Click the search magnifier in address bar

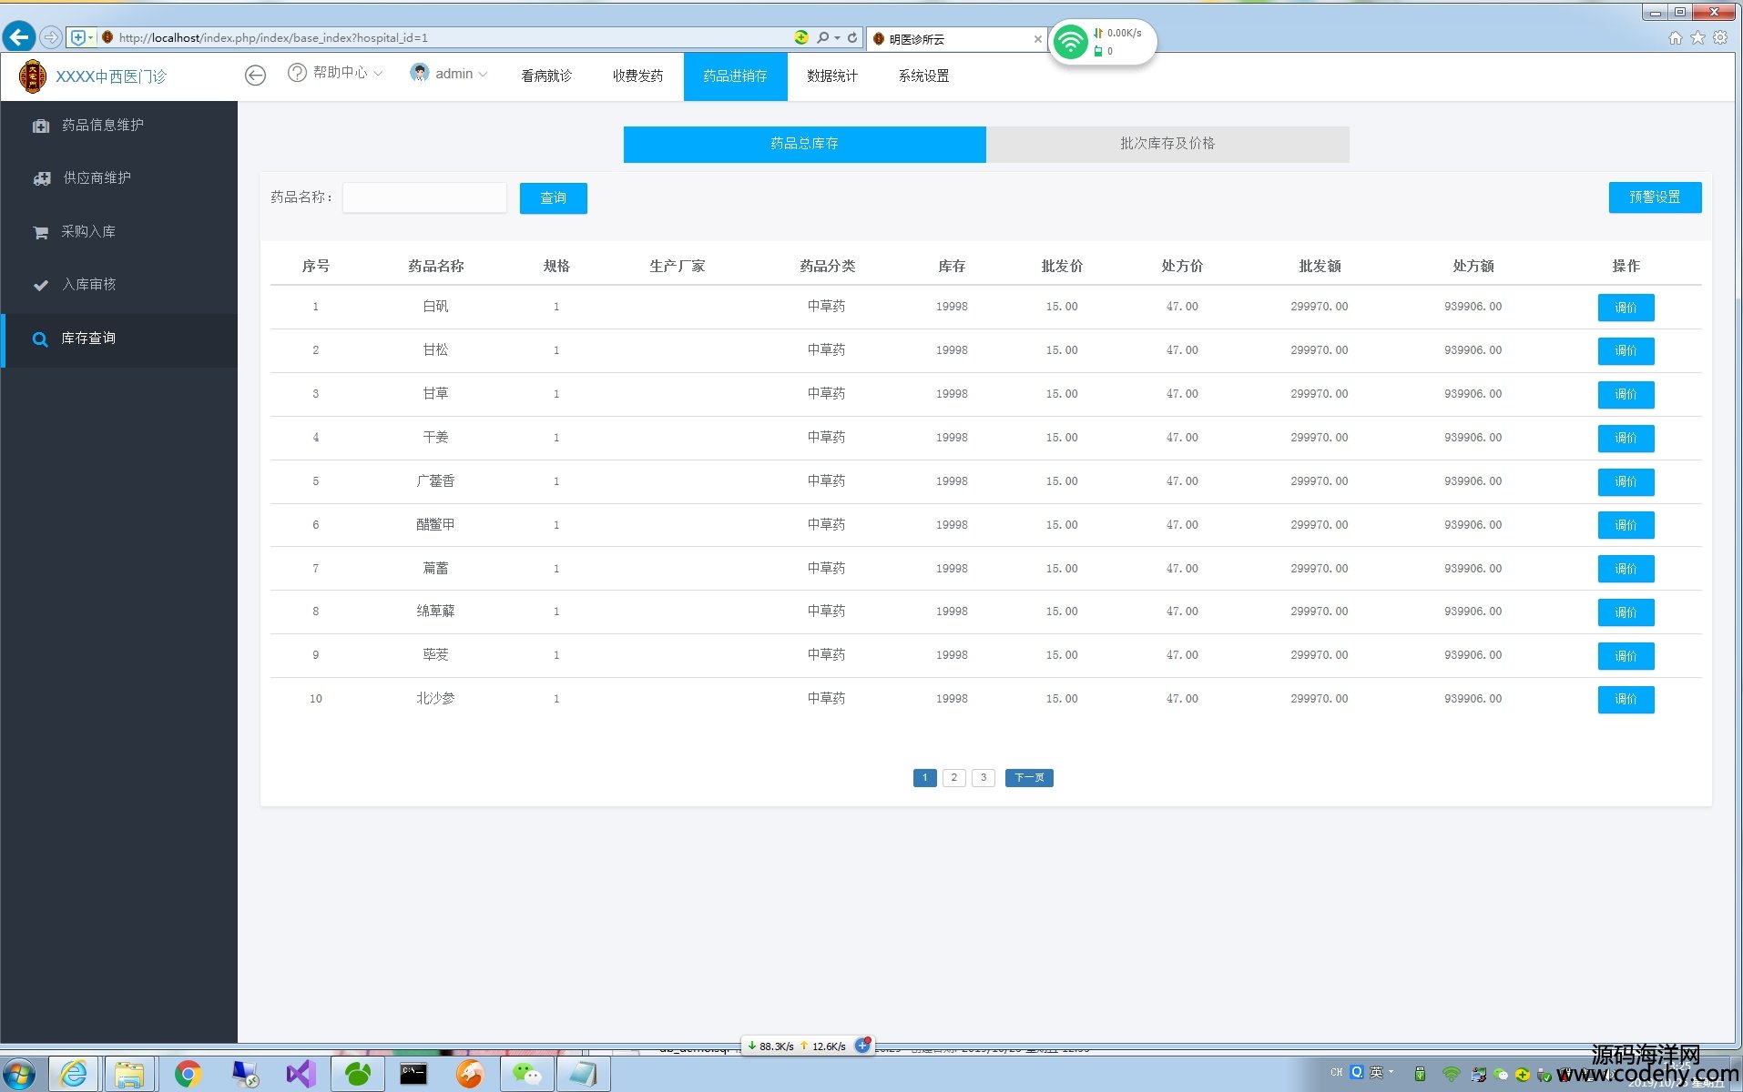pos(823,37)
